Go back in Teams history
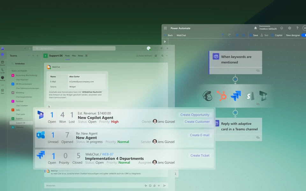This screenshot has width=306, height=191. (25, 48)
